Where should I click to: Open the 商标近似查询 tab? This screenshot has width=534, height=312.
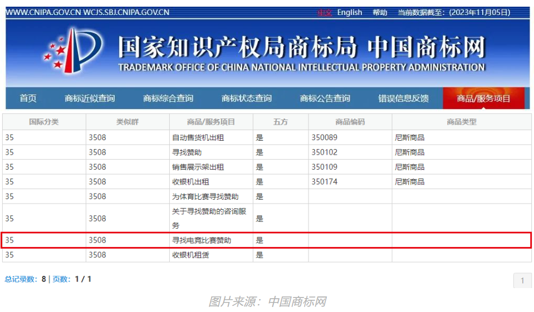click(x=90, y=98)
